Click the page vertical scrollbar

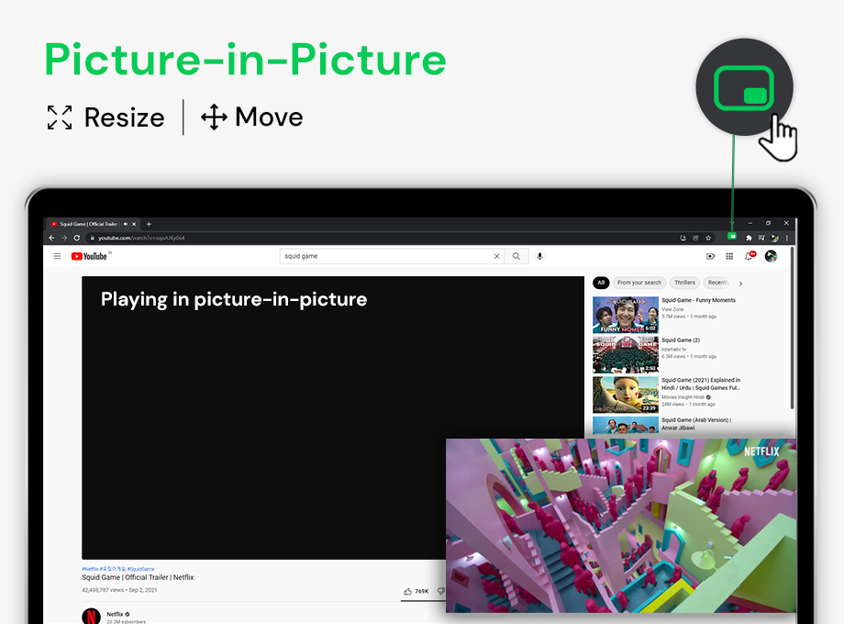click(x=793, y=329)
